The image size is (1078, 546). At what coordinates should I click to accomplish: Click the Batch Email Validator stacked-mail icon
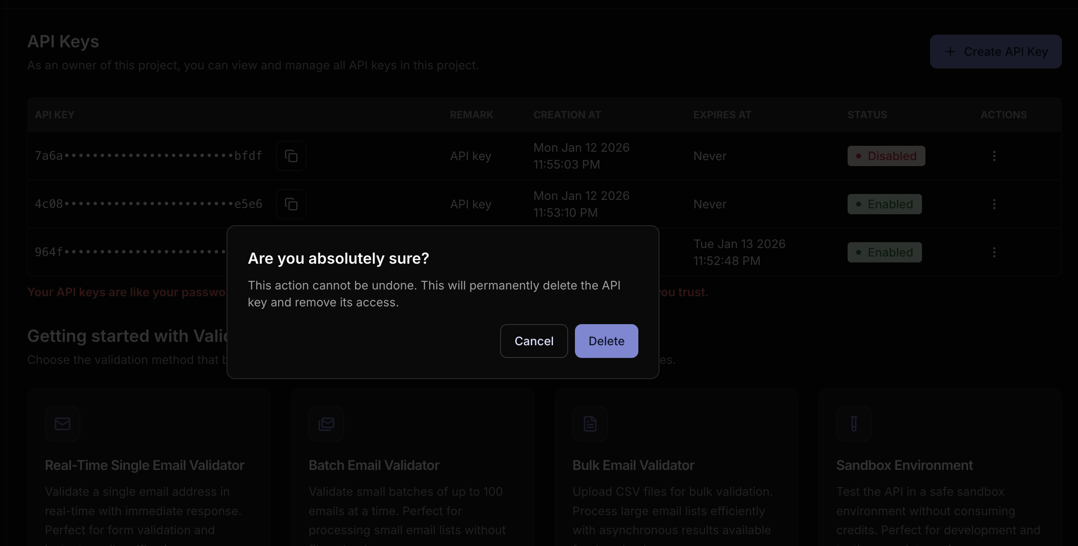[326, 423]
